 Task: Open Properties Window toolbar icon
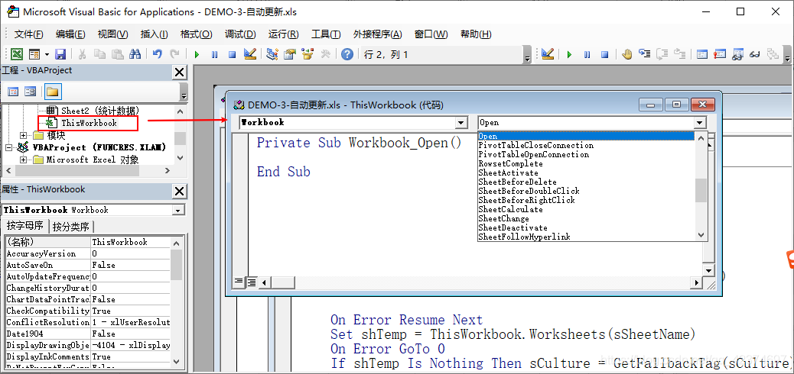[x=290, y=55]
